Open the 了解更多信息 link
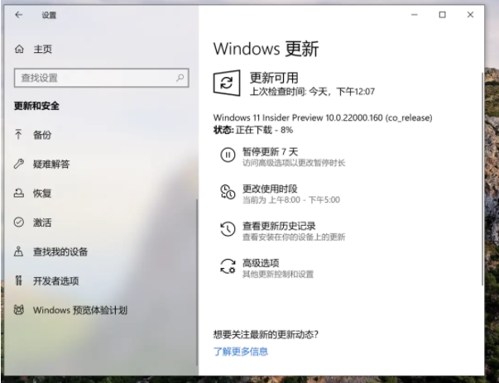This screenshot has width=499, height=383. [241, 352]
